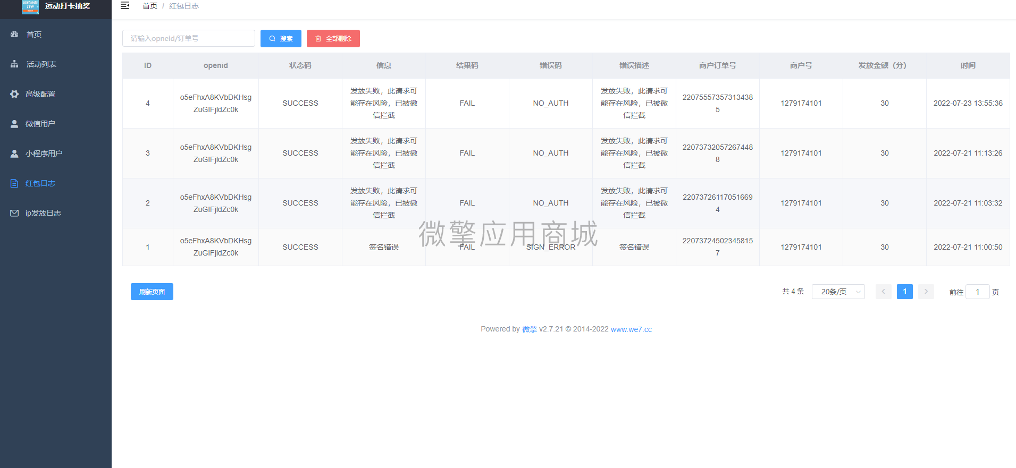1016x468 pixels.
Task: Click the SIGN_ERROR error code cell
Action: pyautogui.click(x=551, y=247)
